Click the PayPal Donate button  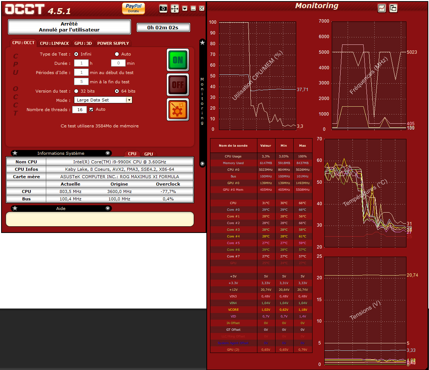(x=134, y=8)
